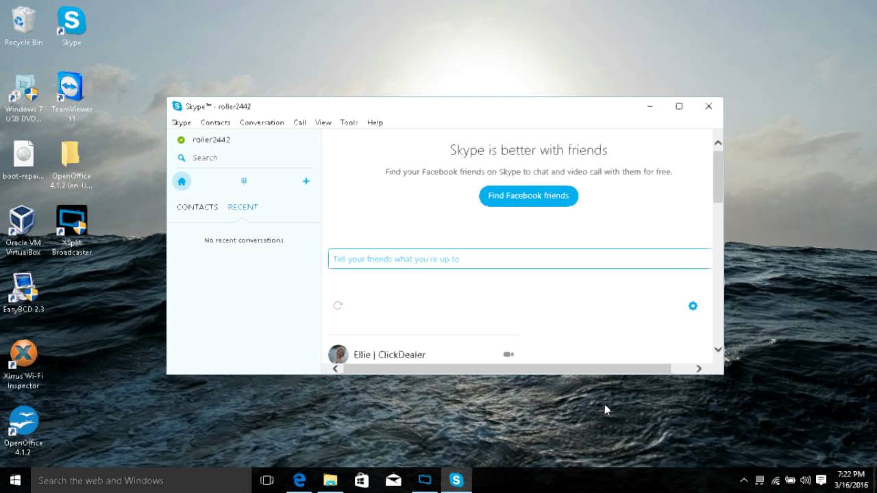Open Action Center notifications icon
The width and height of the screenshot is (877, 493).
point(821,480)
